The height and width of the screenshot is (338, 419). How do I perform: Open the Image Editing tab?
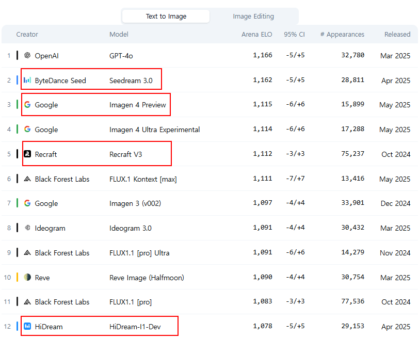tap(253, 17)
